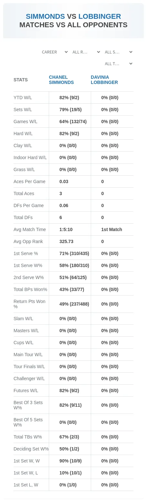The image size is (147, 502).
Task: Select the Avg Opp Rank value 325.73
Action: (x=66, y=241)
